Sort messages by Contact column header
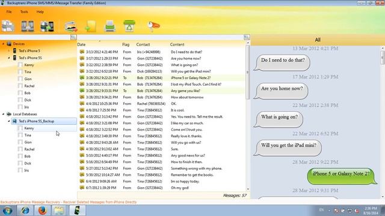 (x=143, y=44)
